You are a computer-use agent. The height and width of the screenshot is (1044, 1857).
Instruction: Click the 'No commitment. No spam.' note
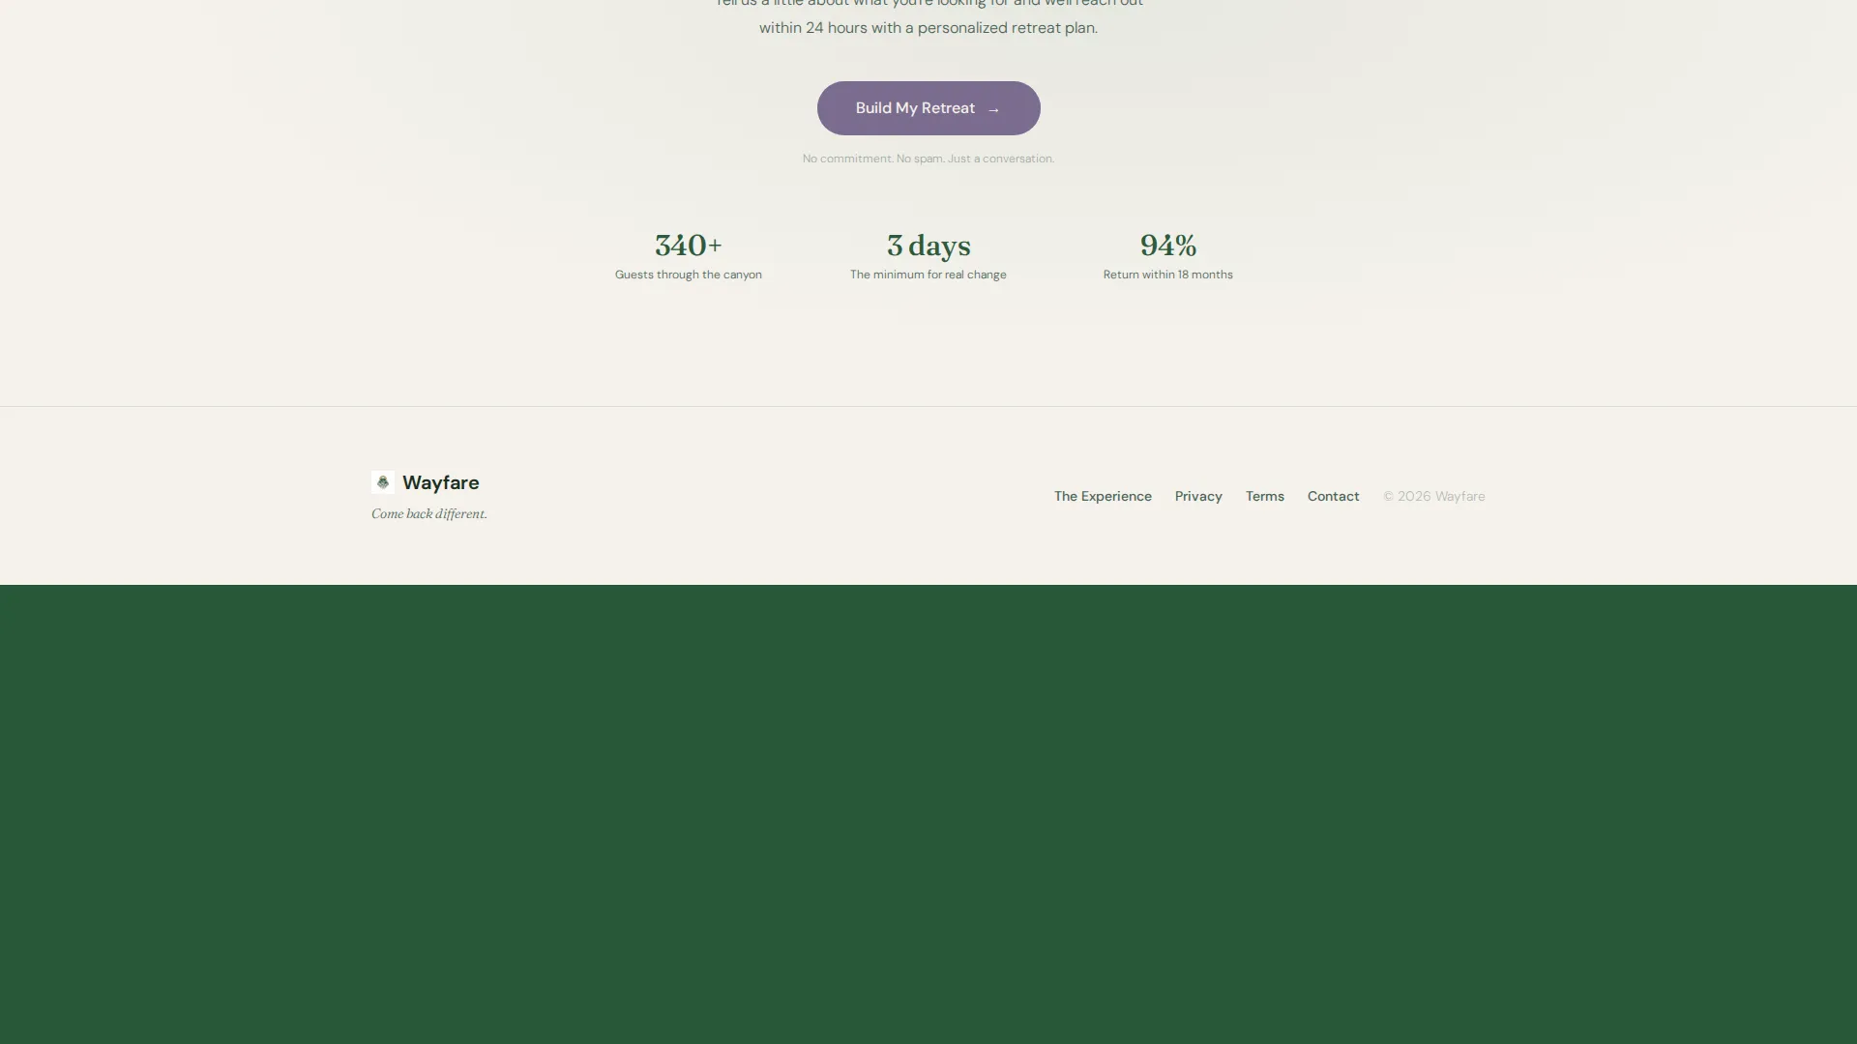click(928, 159)
